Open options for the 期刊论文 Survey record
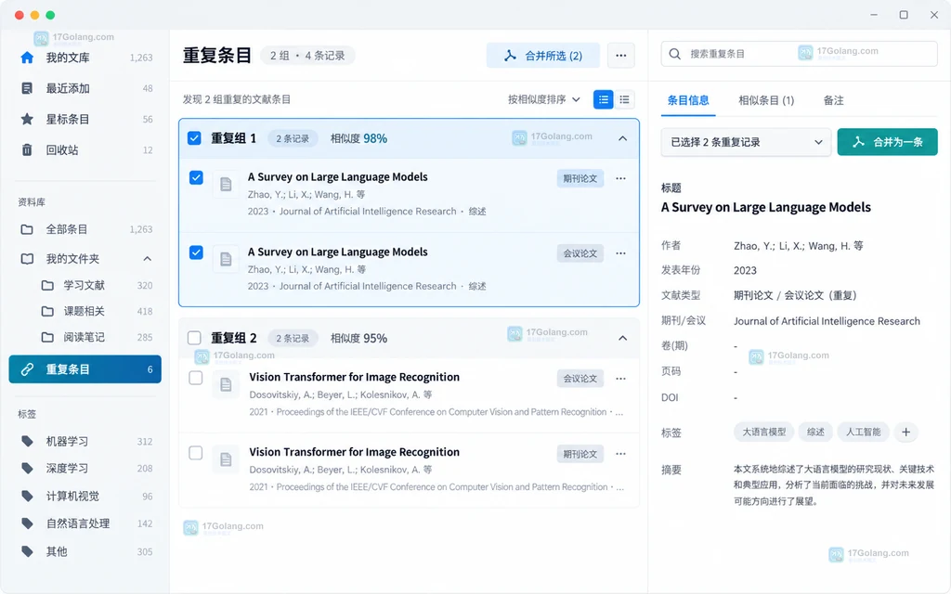The image size is (951, 594). [x=620, y=178]
